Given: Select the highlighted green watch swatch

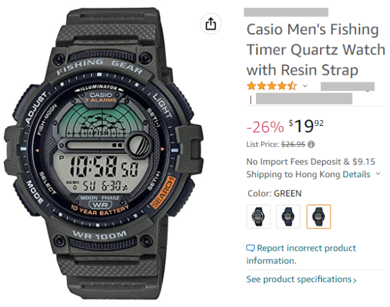Looking at the screenshot, I should (319, 217).
